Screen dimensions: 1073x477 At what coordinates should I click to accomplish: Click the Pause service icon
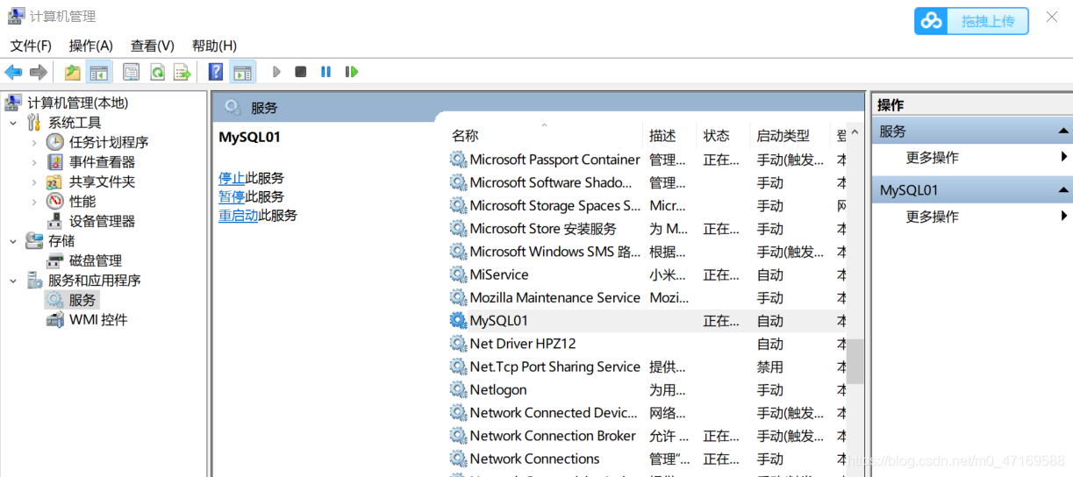(x=325, y=72)
